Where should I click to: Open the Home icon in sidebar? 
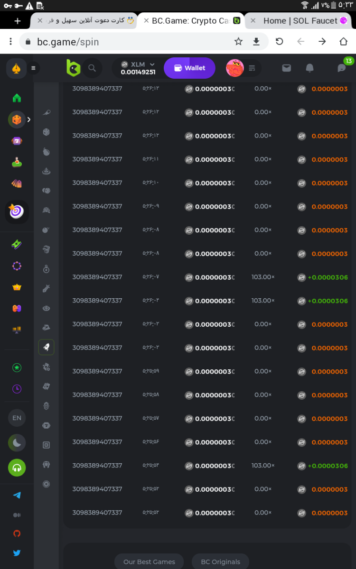(x=17, y=98)
